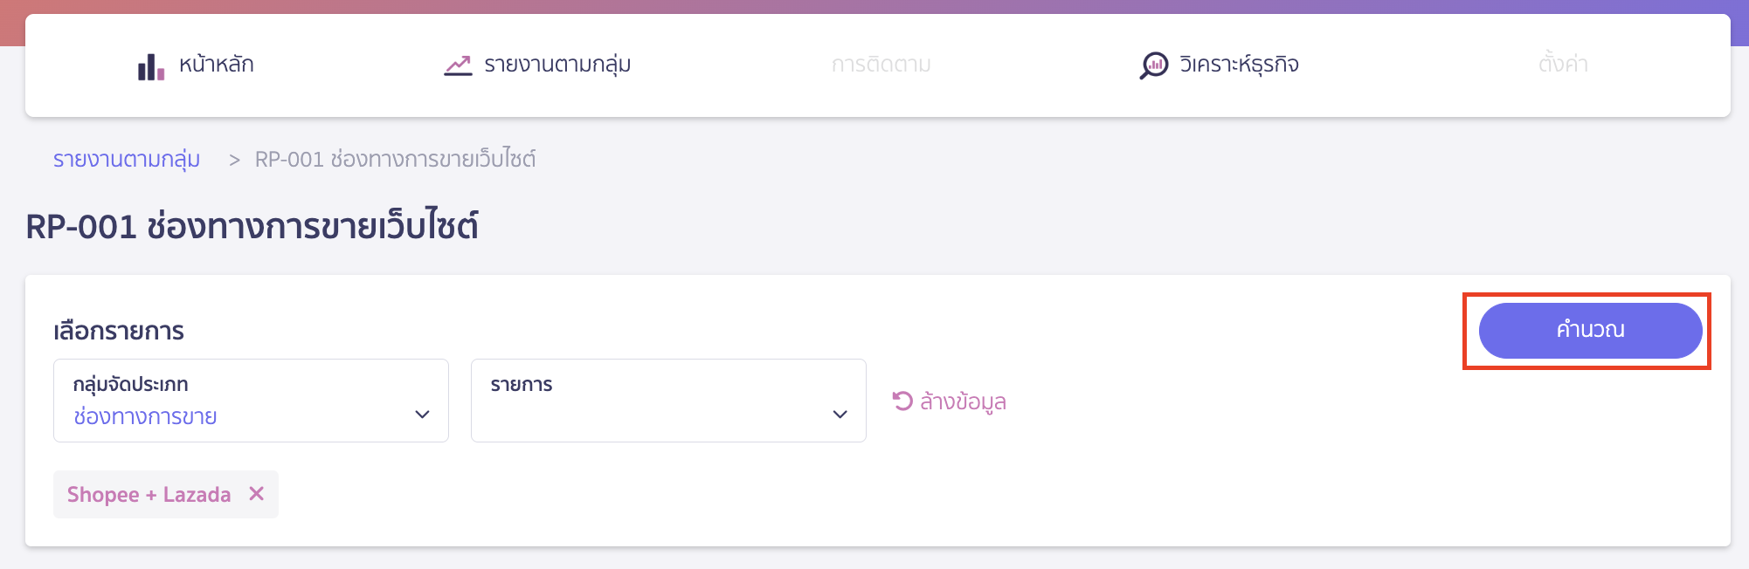Expand the chevron next to ช่องทางการขาย
Screen dimensions: 1749x569
pyautogui.click(x=423, y=415)
